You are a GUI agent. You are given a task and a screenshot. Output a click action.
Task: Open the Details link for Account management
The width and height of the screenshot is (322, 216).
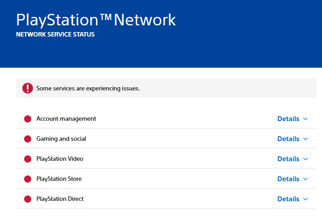point(288,119)
